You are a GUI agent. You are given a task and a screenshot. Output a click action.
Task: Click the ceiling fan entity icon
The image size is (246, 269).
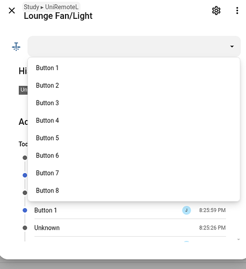(x=16, y=47)
